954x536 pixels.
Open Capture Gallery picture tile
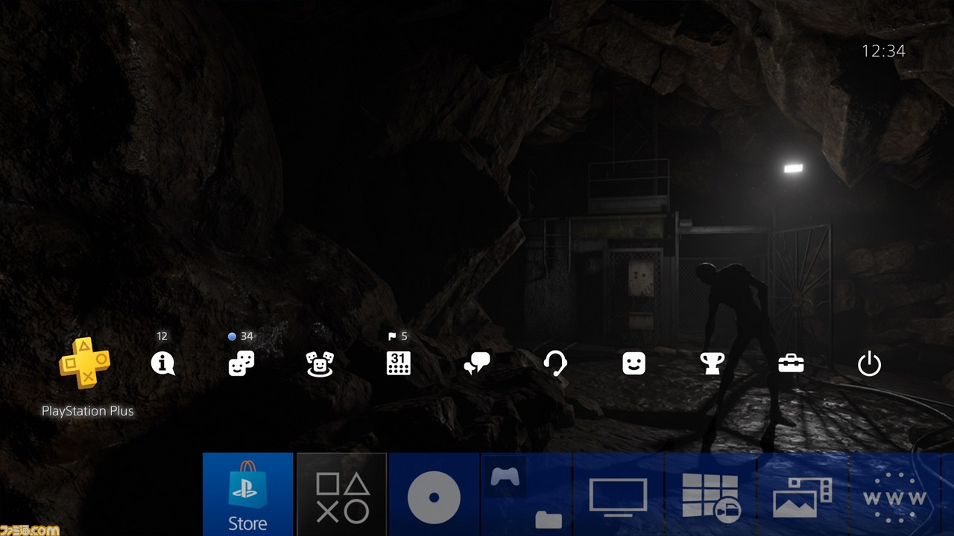click(803, 494)
